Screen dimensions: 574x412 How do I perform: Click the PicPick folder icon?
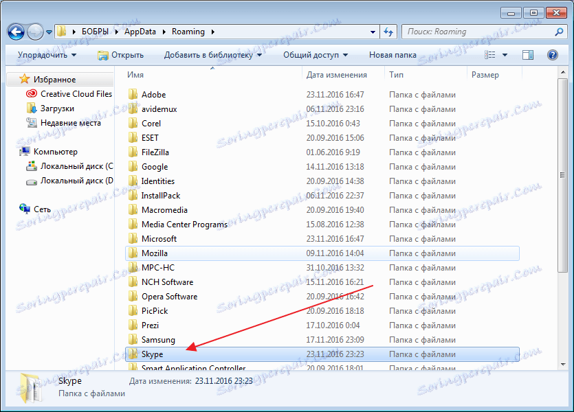[x=133, y=311]
